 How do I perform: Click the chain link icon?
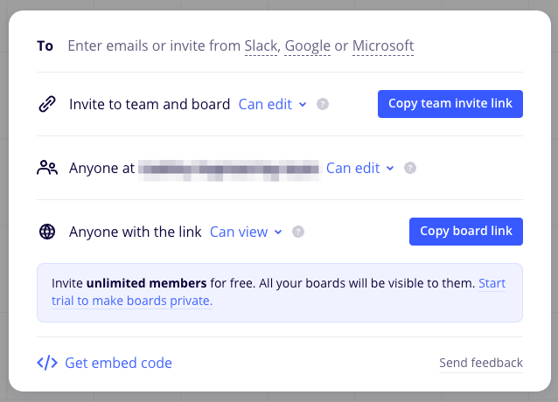tap(47, 104)
